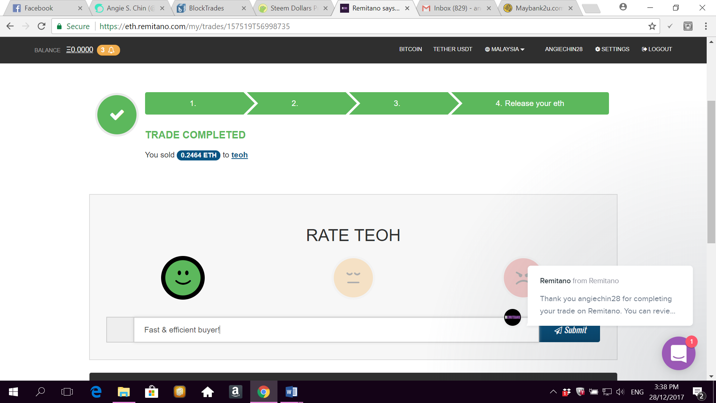Click the review comment text field
This screenshot has width=716, height=403.
[x=336, y=330]
